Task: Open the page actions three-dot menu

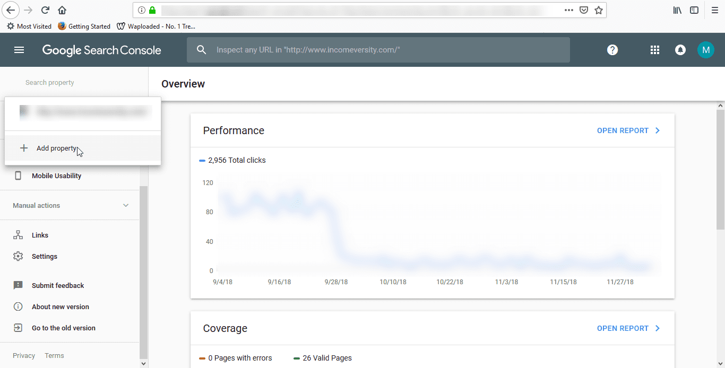Action: tap(569, 10)
